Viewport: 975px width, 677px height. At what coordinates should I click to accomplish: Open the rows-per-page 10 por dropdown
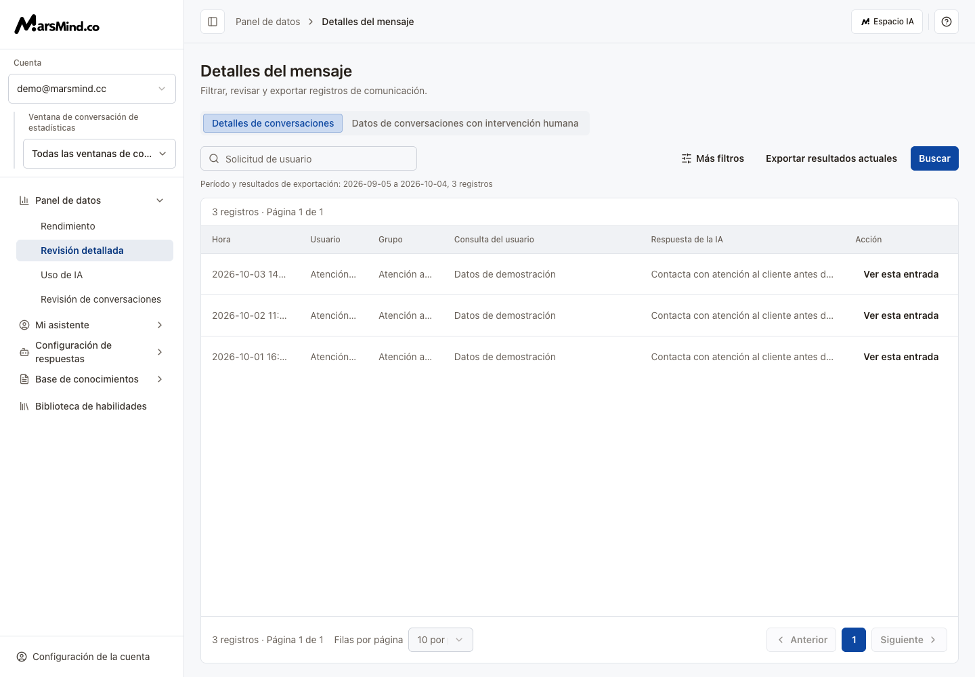coord(441,640)
